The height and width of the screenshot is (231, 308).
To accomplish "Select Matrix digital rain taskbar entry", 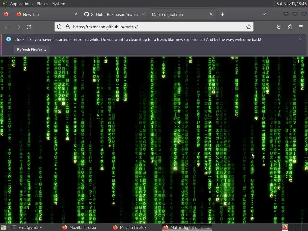I will click(187, 227).
